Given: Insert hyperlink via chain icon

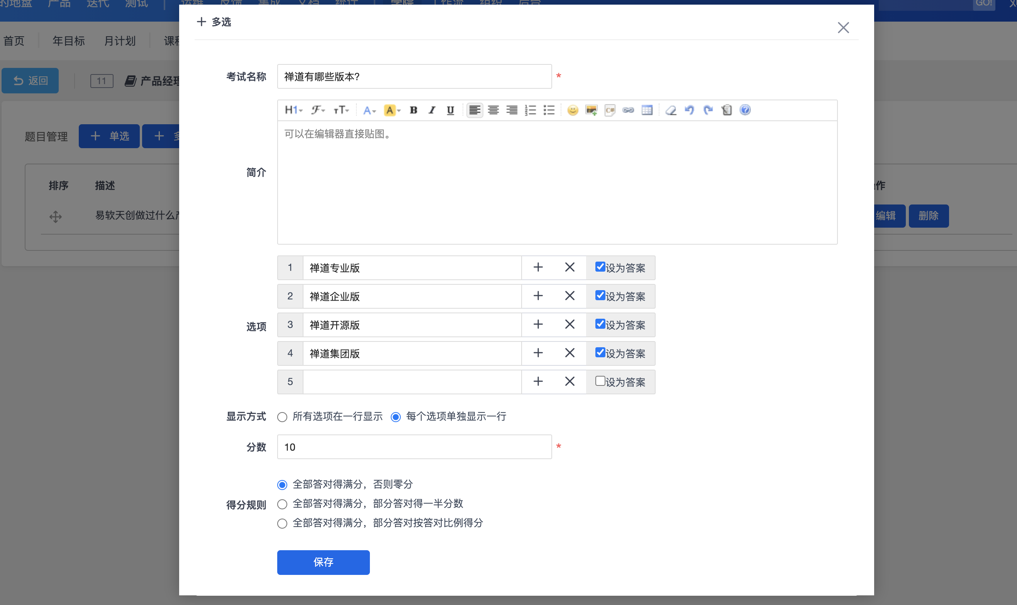Looking at the screenshot, I should 628,110.
